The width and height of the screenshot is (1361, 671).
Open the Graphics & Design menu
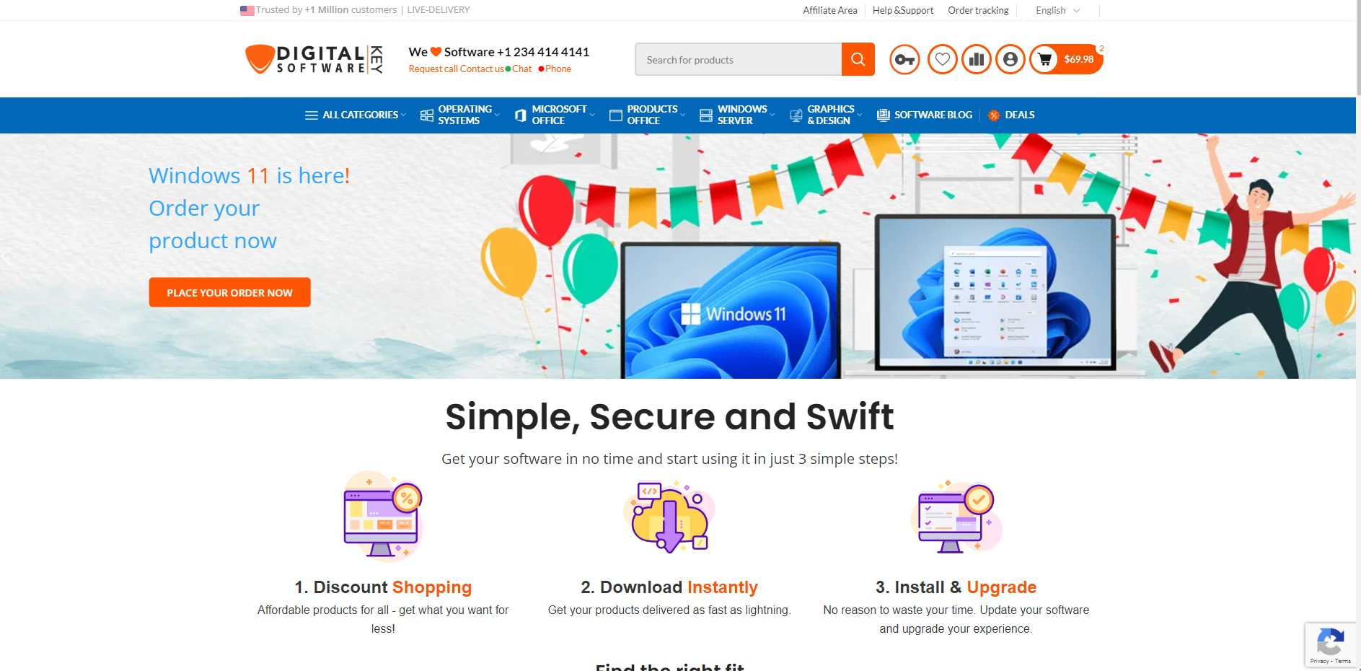[826, 115]
